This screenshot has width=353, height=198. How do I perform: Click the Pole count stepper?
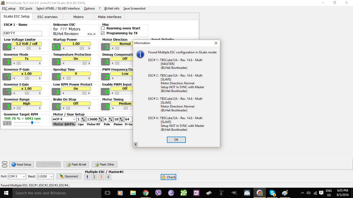coord(111,119)
